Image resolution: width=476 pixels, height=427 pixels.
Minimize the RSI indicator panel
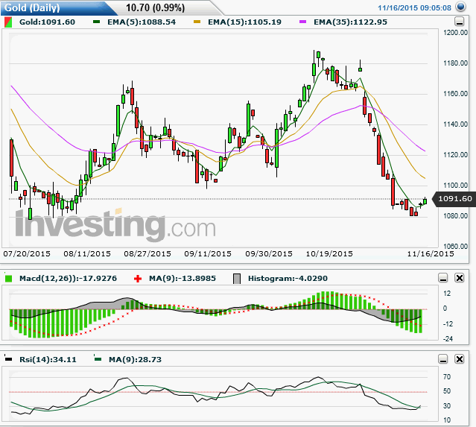443,359
